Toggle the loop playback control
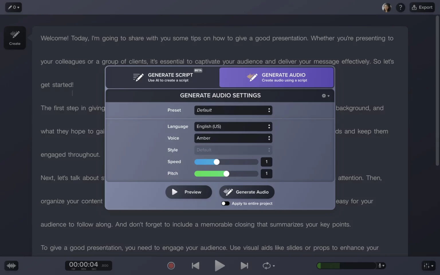Screen dimensions: 440x275 [267, 266]
